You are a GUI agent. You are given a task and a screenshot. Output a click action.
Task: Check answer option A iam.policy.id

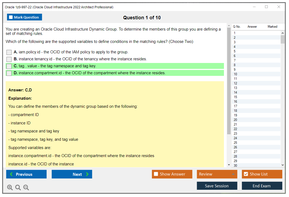(9, 52)
